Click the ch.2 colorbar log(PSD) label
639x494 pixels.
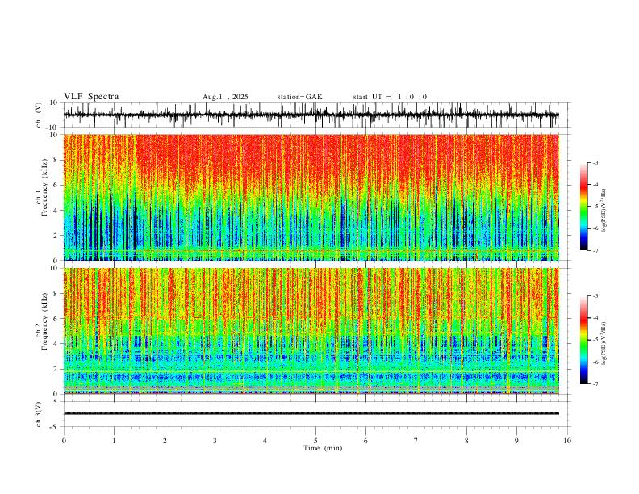tap(604, 344)
